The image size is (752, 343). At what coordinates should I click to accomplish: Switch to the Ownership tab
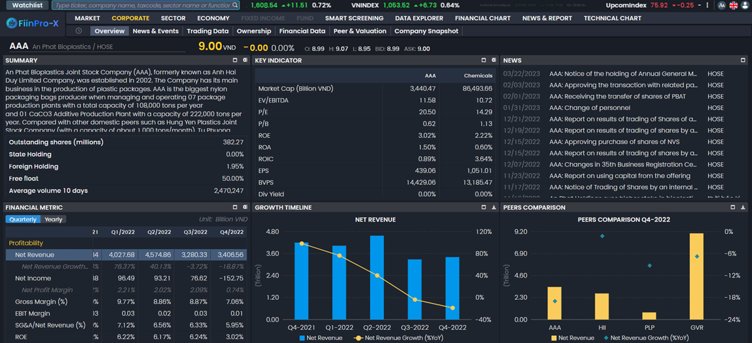(253, 31)
